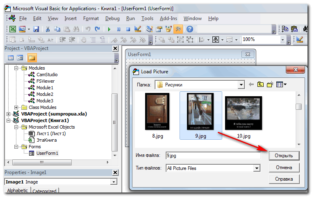Click the Create New Folder icon
Screen dimensions: 312x197
point(270,84)
